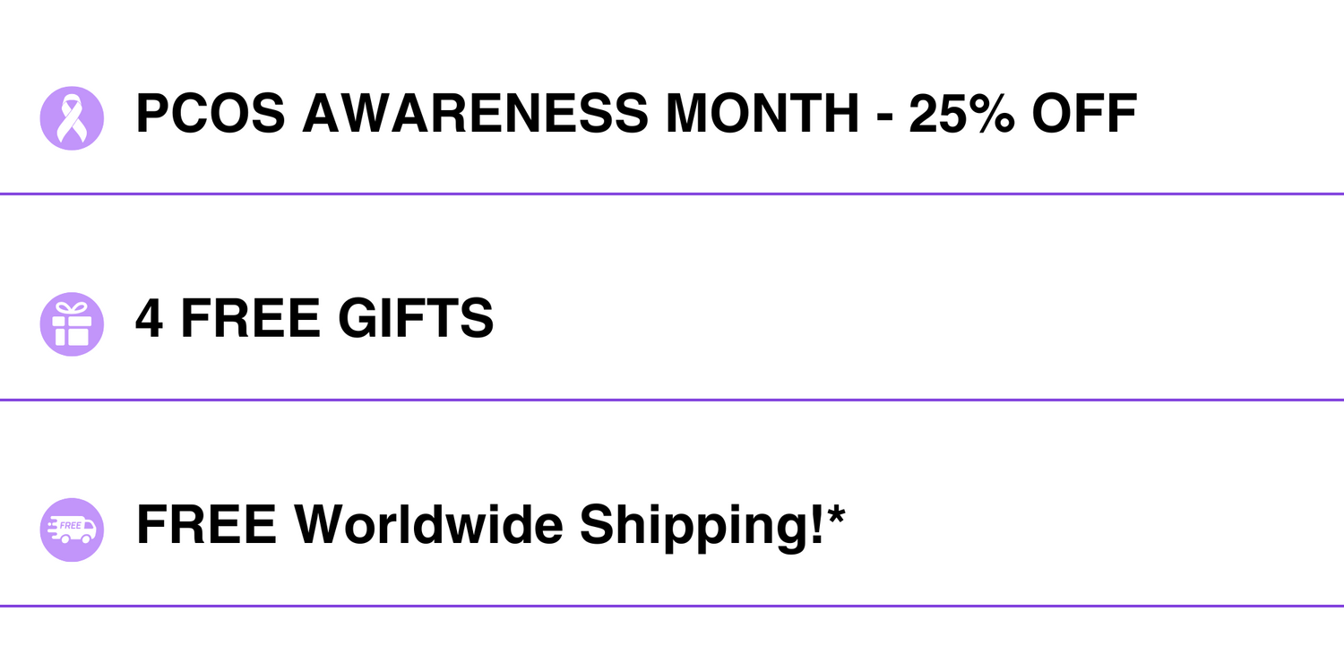Click the word "MONTH" in the top row
The height and width of the screenshot is (672, 1344).
click(762, 114)
